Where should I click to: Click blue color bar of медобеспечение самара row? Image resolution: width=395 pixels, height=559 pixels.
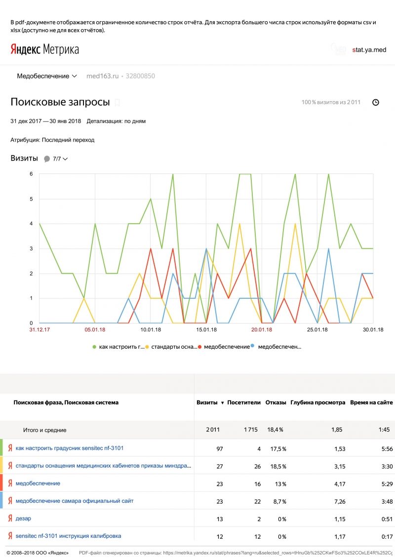(1, 500)
